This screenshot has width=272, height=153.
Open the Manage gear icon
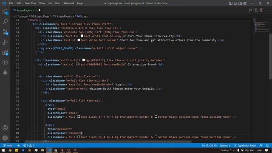5,138
